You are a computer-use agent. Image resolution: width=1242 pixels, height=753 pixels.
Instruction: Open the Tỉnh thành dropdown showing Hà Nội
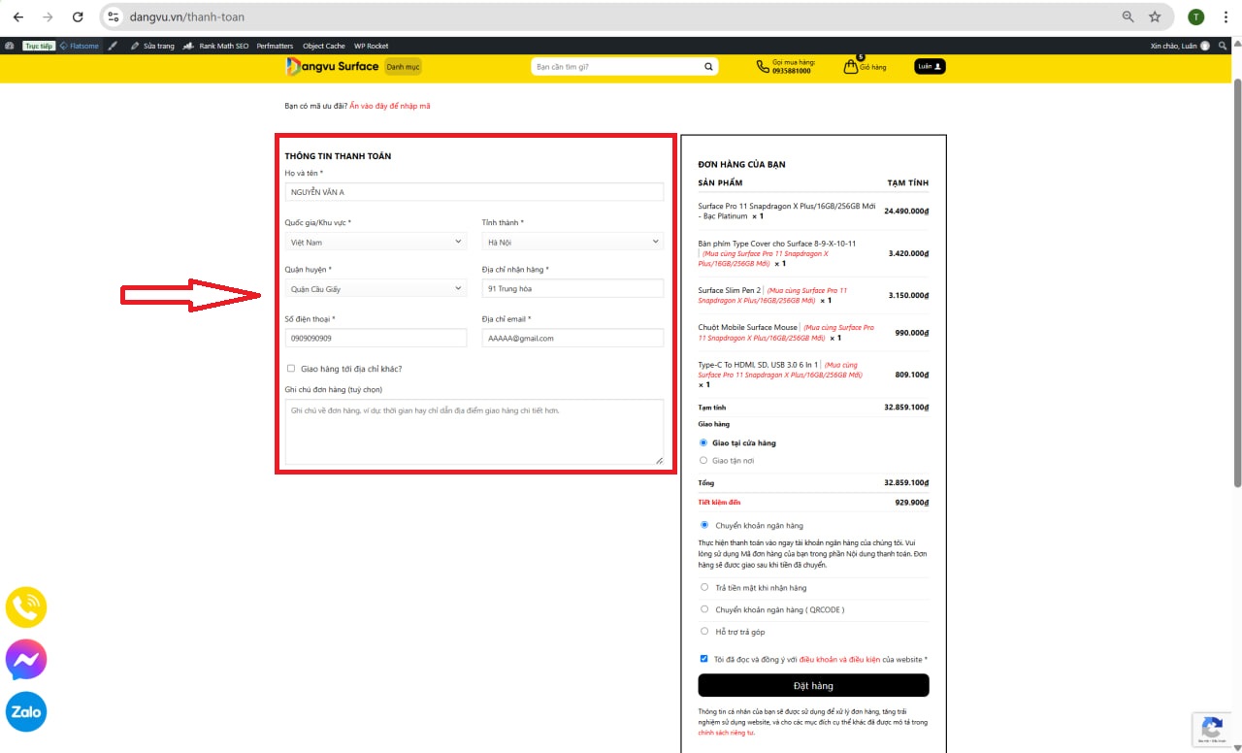(572, 242)
